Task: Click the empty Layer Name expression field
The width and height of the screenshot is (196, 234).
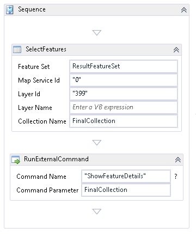Action: point(124,107)
